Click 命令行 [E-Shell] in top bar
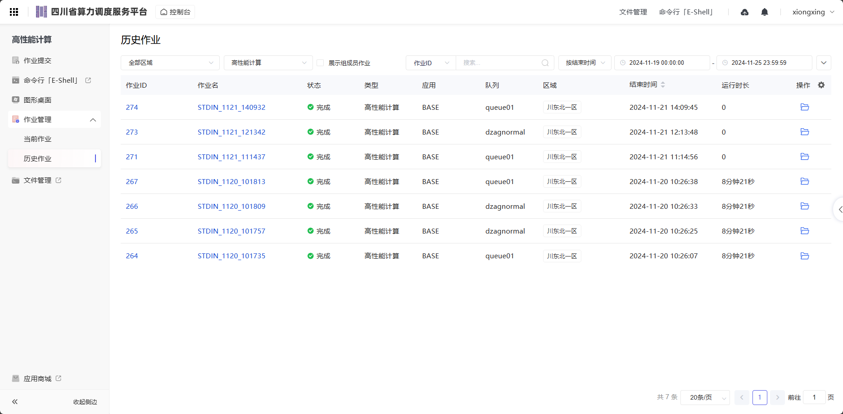The width and height of the screenshot is (843, 414). point(686,12)
